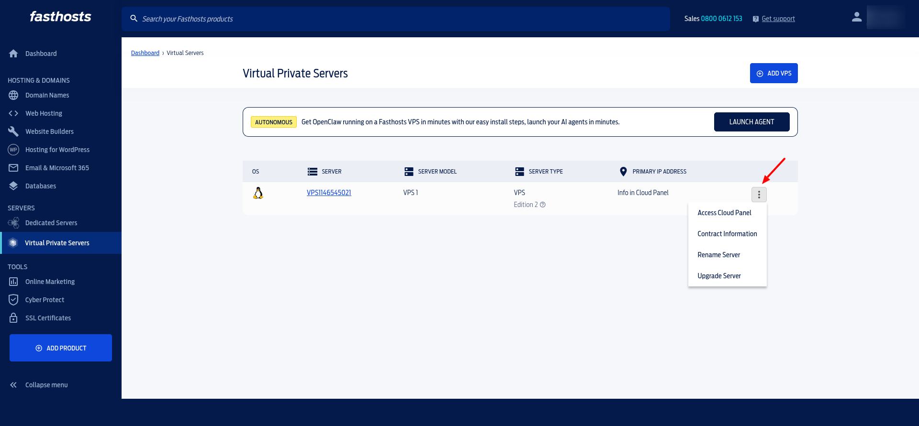Click the ADD PRODUCT button
The width and height of the screenshot is (919, 426).
pyautogui.click(x=61, y=348)
